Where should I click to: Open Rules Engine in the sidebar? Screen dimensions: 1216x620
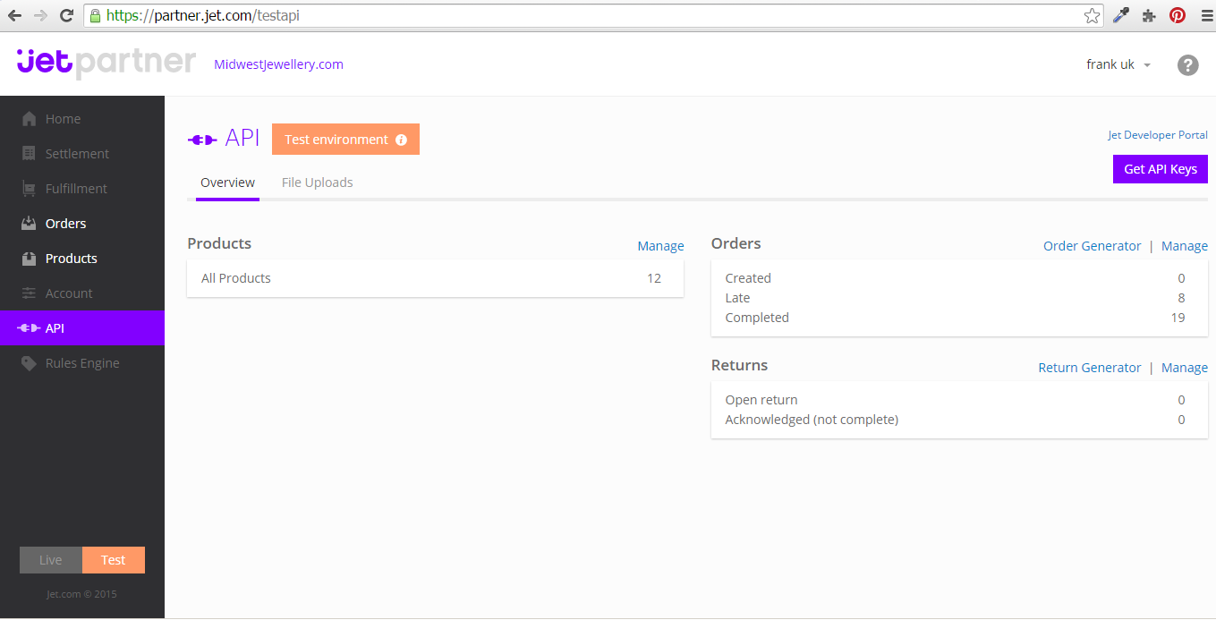pos(82,363)
